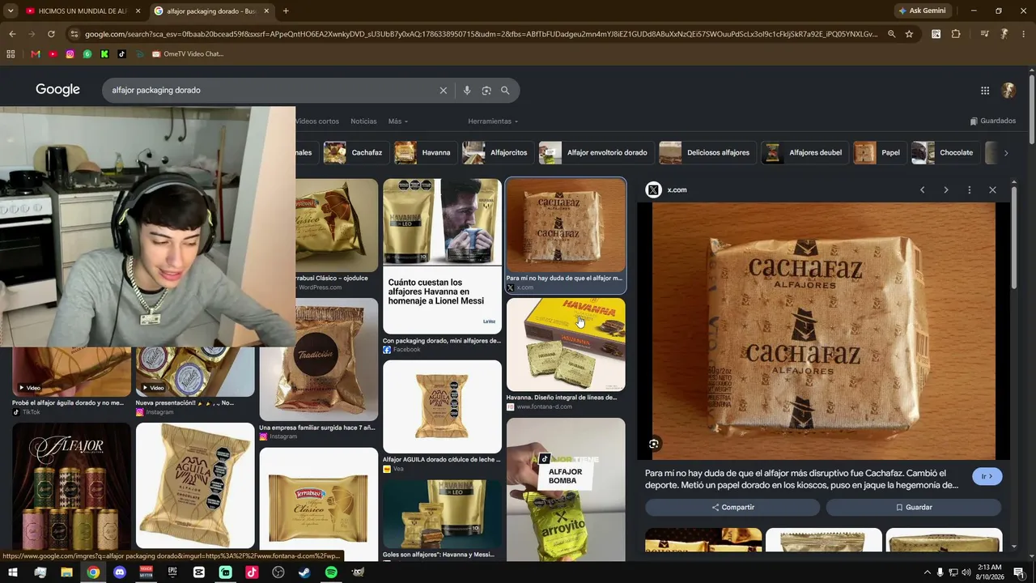Screen dimensions: 1036x583
Task: Open OmeTV Video Chat bookmark
Action: click(x=187, y=54)
